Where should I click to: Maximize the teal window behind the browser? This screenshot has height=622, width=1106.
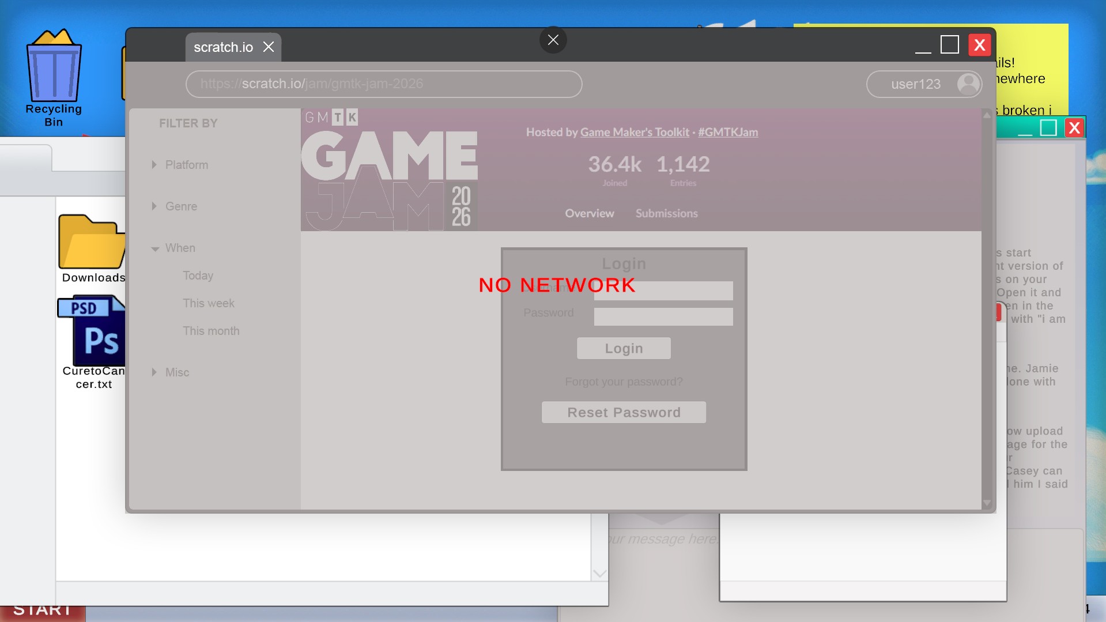click(x=1048, y=127)
